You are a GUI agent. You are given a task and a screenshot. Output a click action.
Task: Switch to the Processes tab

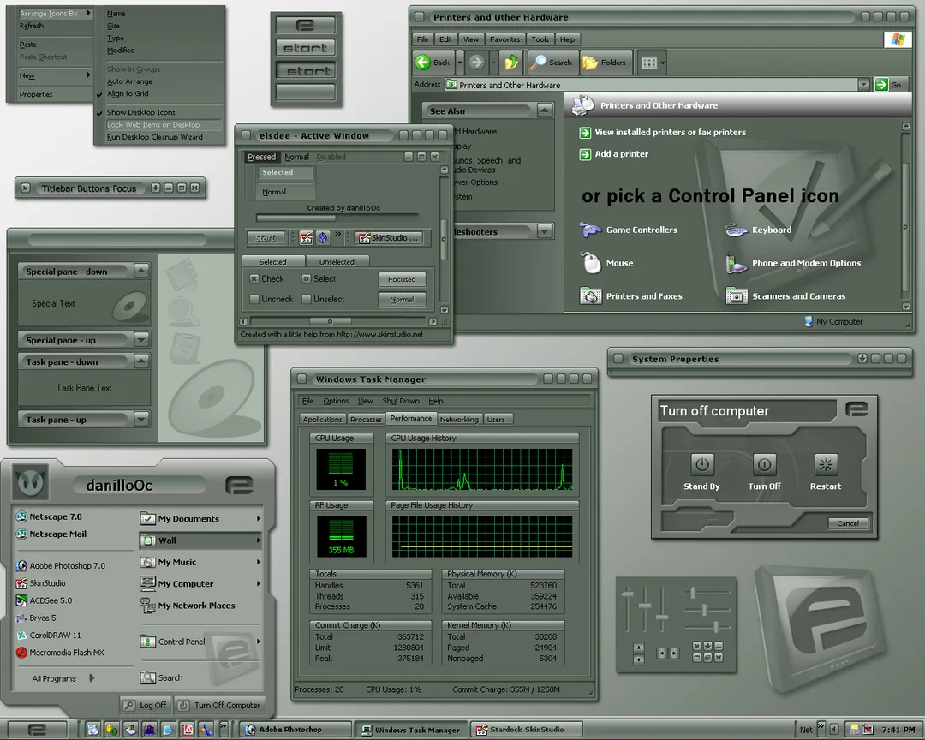tap(366, 419)
